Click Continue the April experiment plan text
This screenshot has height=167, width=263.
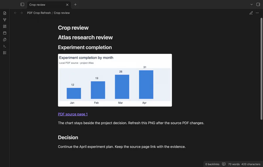pyautogui.click(x=122, y=147)
